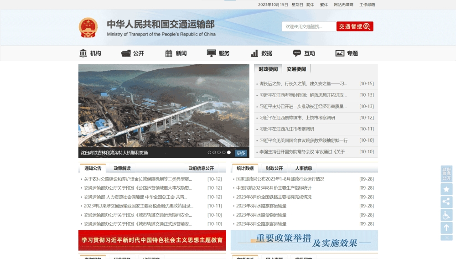
Task: Open the 机构 menu label
Action: 95,53
